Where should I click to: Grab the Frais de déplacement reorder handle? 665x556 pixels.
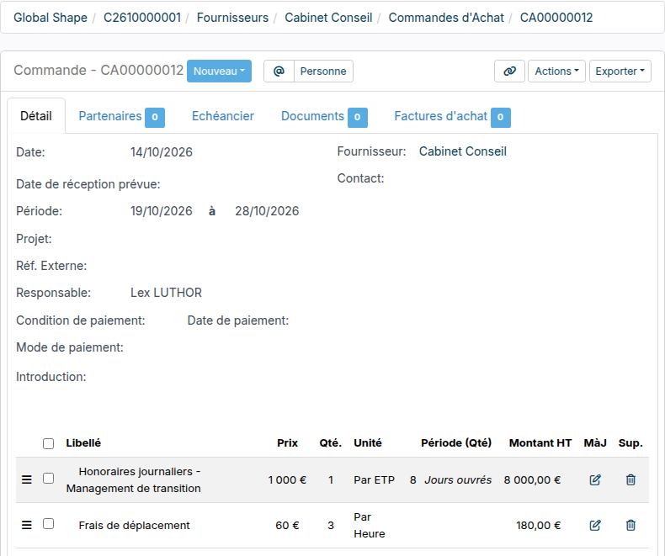click(27, 526)
